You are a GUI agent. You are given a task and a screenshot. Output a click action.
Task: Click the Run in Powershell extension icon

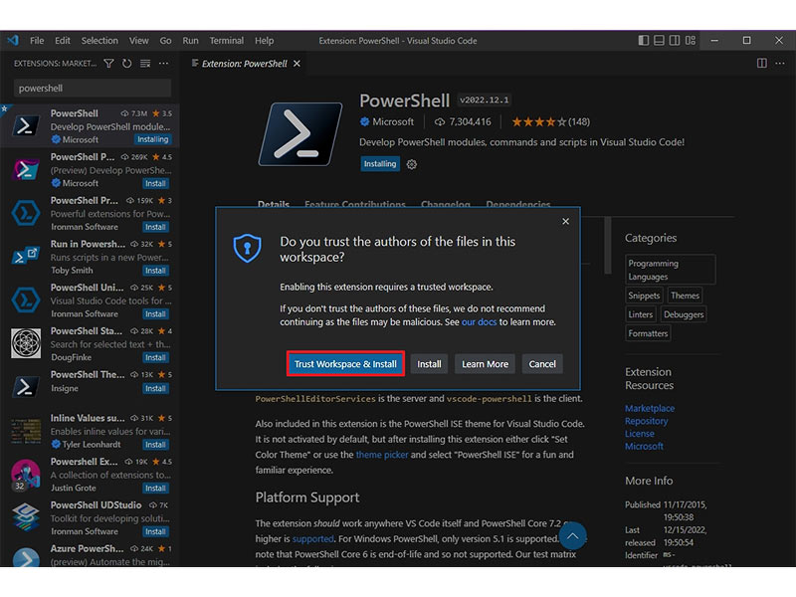pos(26,256)
